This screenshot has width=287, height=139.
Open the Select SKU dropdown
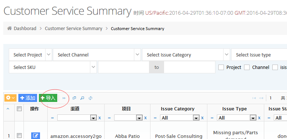(53, 67)
